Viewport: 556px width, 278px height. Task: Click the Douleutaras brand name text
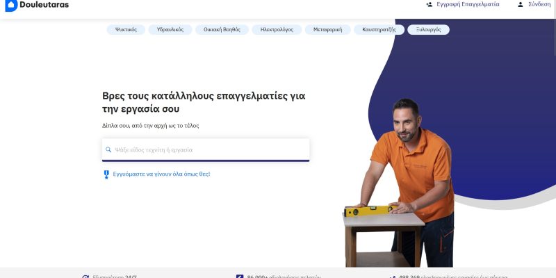(44, 5)
